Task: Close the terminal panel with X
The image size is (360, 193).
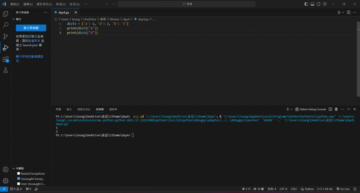Action: click(355, 109)
